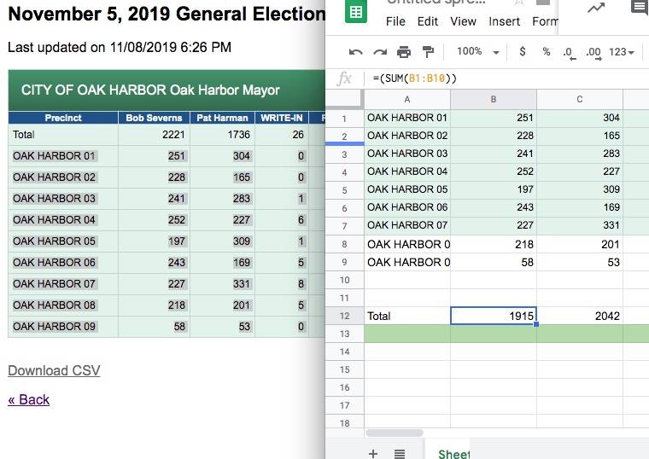Click the Download CSV link

click(x=54, y=370)
